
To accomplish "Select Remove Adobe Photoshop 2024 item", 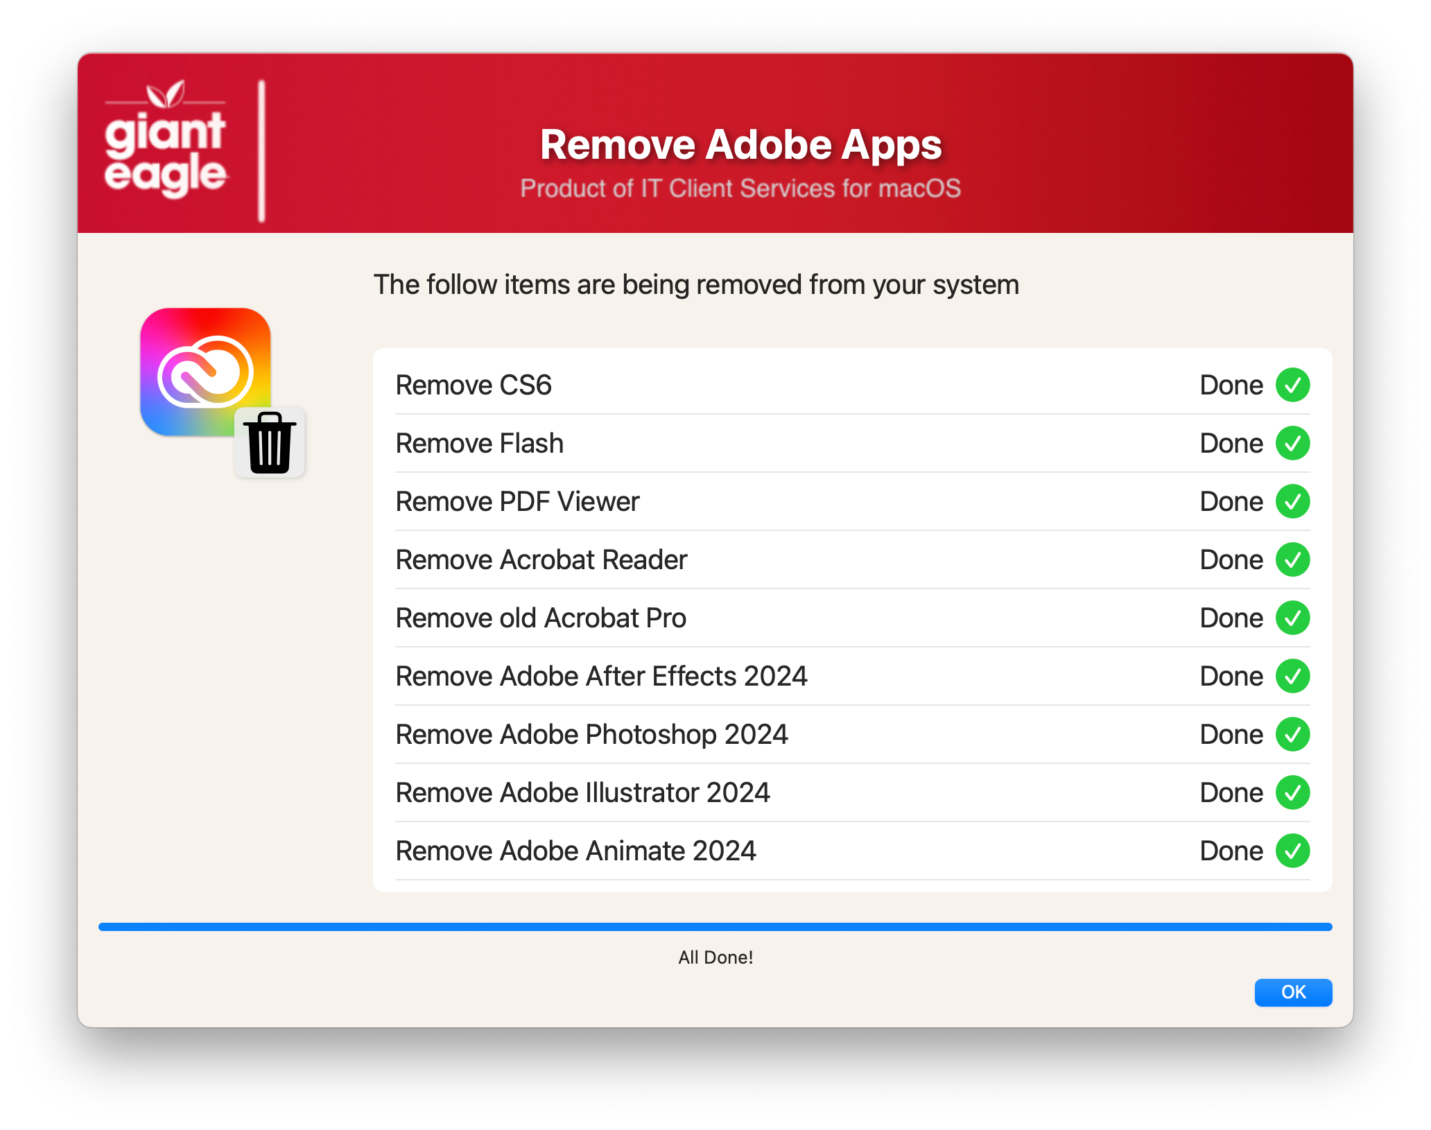I will (852, 734).
